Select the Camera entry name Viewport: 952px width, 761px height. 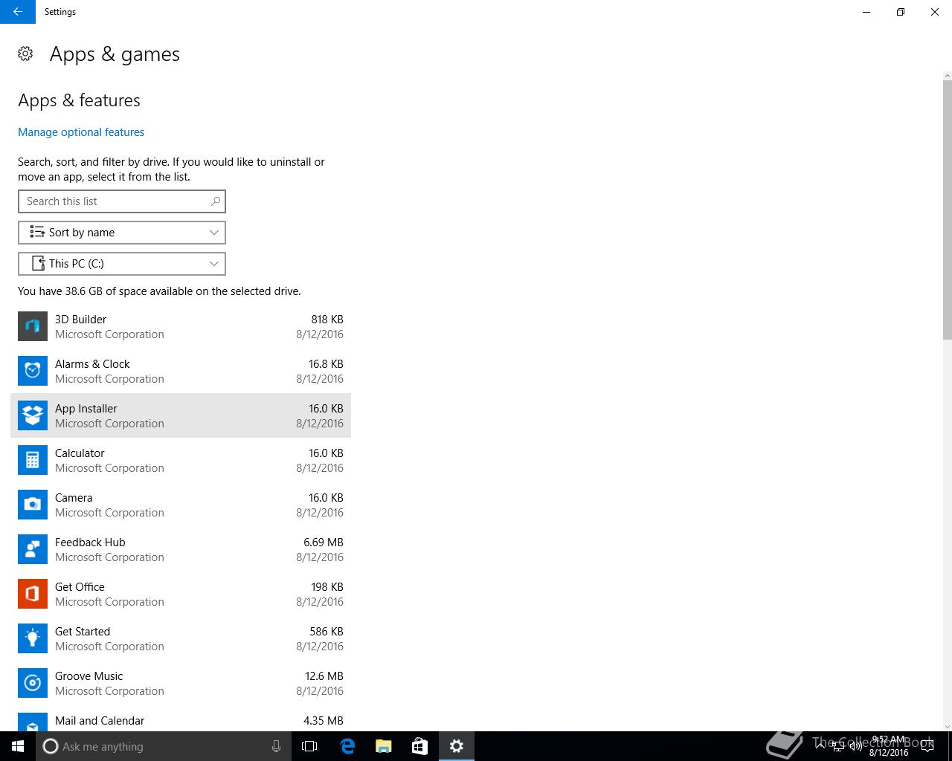point(74,498)
